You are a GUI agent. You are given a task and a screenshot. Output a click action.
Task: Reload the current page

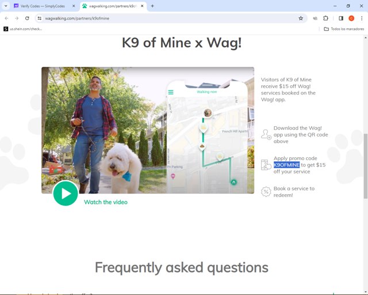point(27,18)
